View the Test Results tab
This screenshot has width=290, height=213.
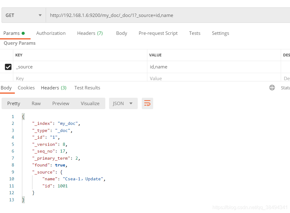coord(87,88)
